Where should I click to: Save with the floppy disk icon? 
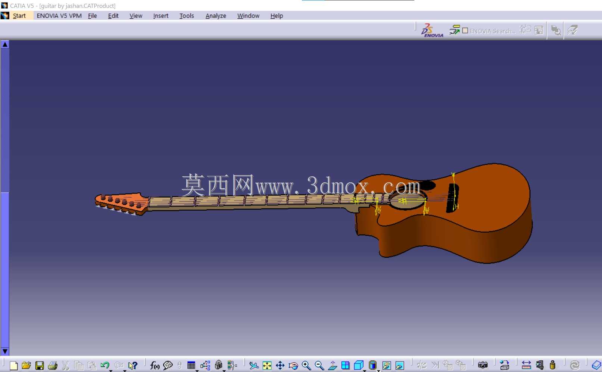pyautogui.click(x=40, y=365)
